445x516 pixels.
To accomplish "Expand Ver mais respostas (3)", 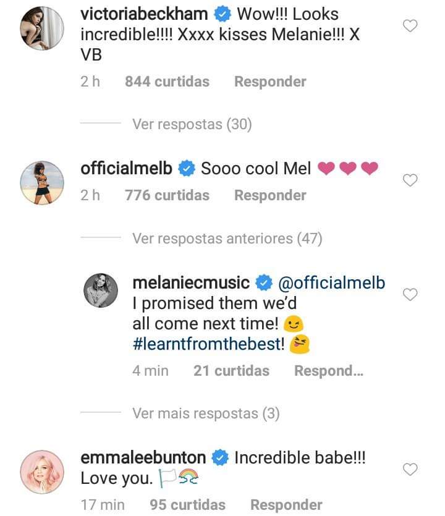I will [x=206, y=413].
